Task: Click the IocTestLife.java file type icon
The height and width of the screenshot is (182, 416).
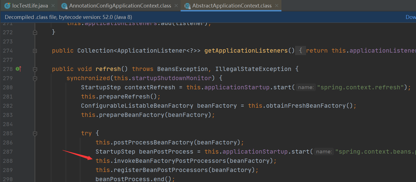Action: [7, 6]
